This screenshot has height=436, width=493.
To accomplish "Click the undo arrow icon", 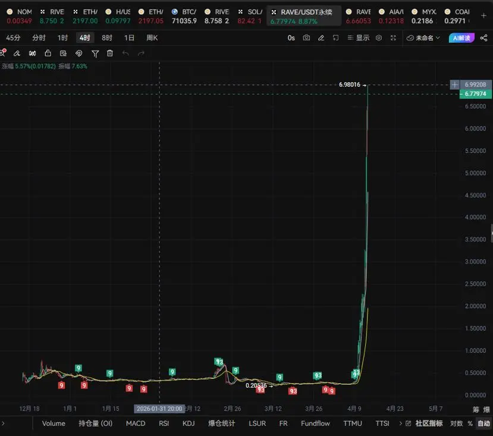I will [125, 53].
